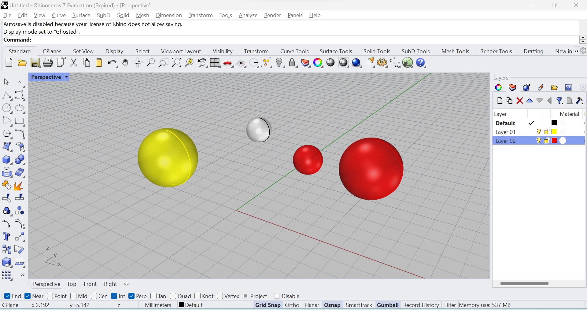Toggle the Near osnap checkbox
This screenshot has height=310, width=587.
(28, 296)
